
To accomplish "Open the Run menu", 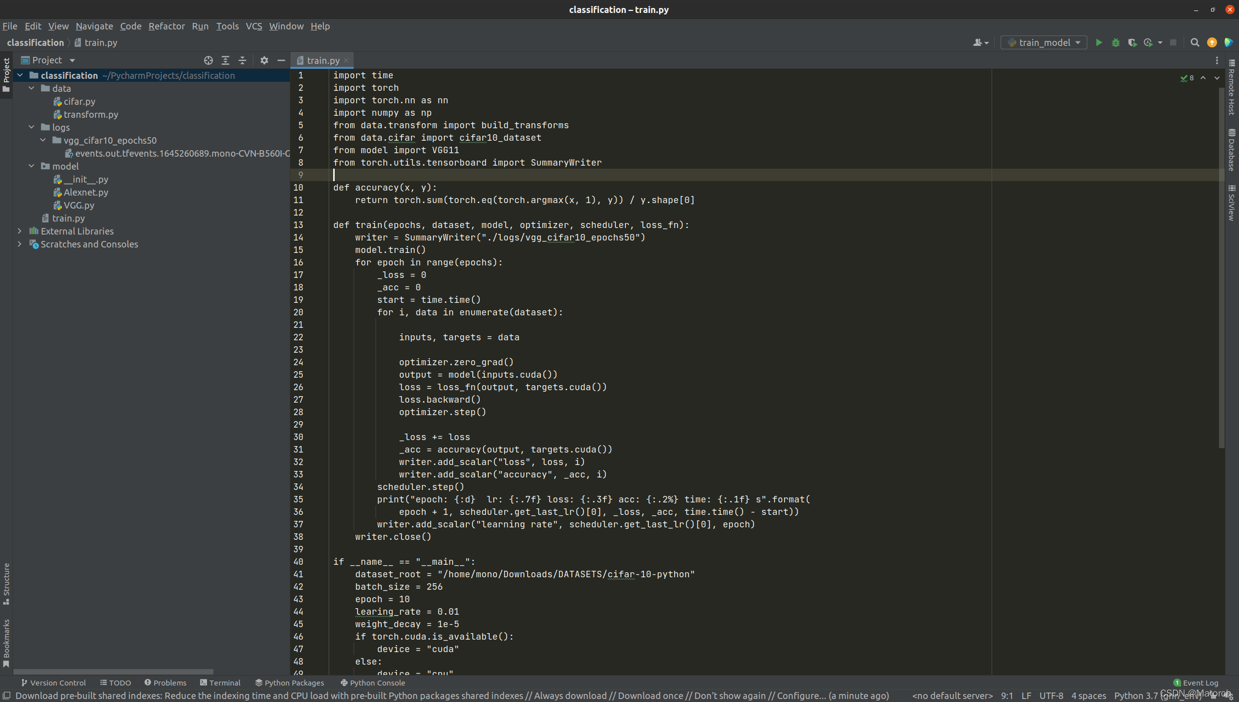I will click(200, 26).
